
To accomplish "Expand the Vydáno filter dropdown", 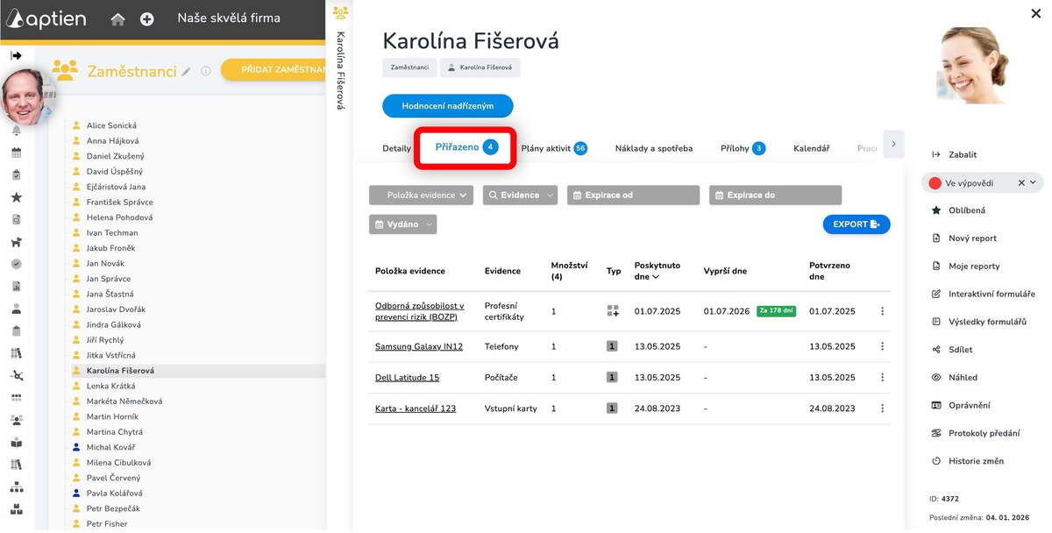I will coord(403,225).
